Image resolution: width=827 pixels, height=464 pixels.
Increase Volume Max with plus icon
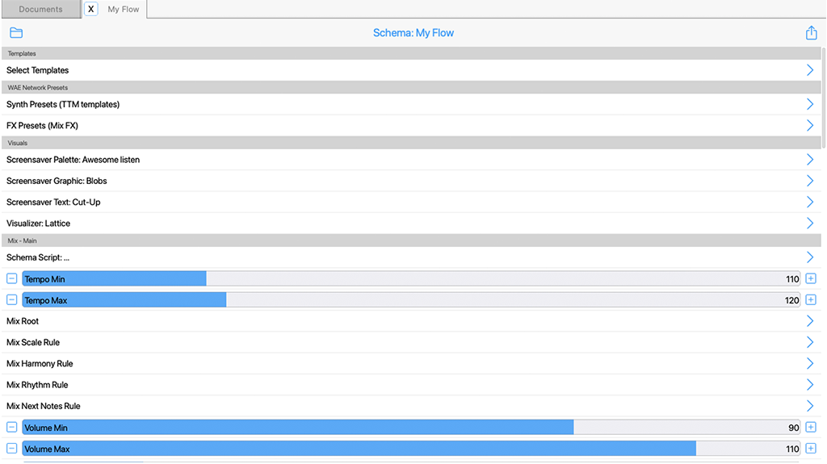coord(811,449)
